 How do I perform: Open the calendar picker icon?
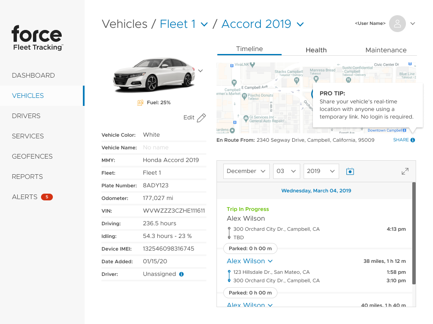pos(350,171)
